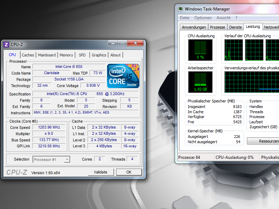This screenshot has height=209, width=279.
Task: Click the Level 3 value 4 MBytes
Action: (104, 146)
